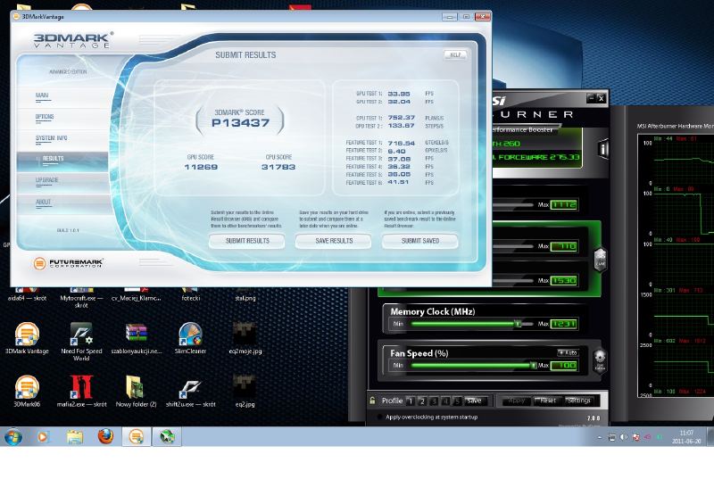Click the Memory Clock value field 1231
The image size is (714, 496).
coord(564,324)
